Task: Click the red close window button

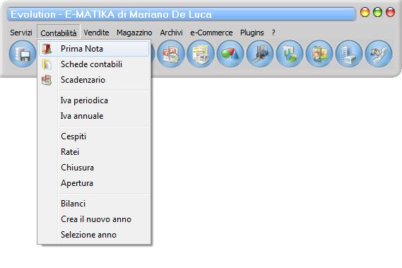Action: [390, 12]
